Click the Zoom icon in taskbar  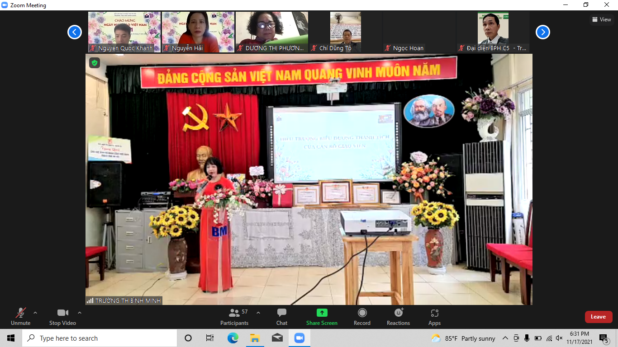[x=299, y=338]
